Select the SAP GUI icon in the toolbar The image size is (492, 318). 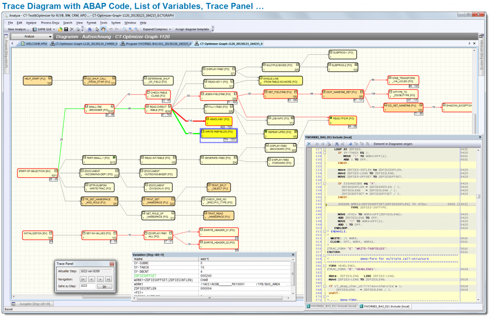click(34, 29)
